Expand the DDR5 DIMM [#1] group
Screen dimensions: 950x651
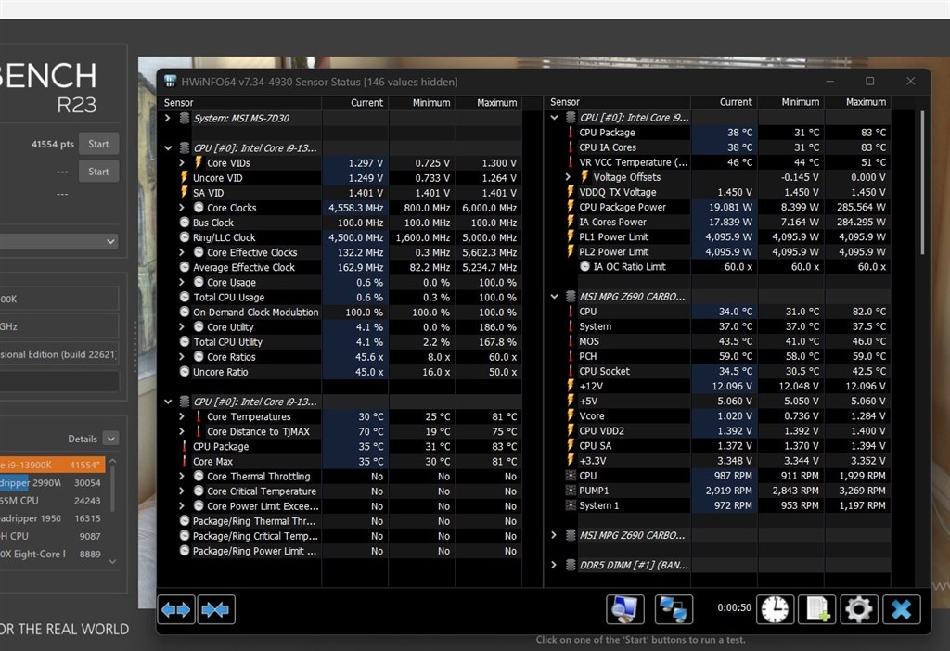click(554, 565)
